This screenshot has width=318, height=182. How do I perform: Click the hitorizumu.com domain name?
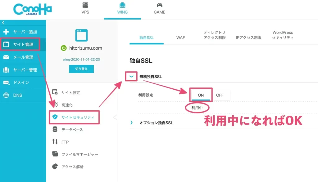point(86,48)
